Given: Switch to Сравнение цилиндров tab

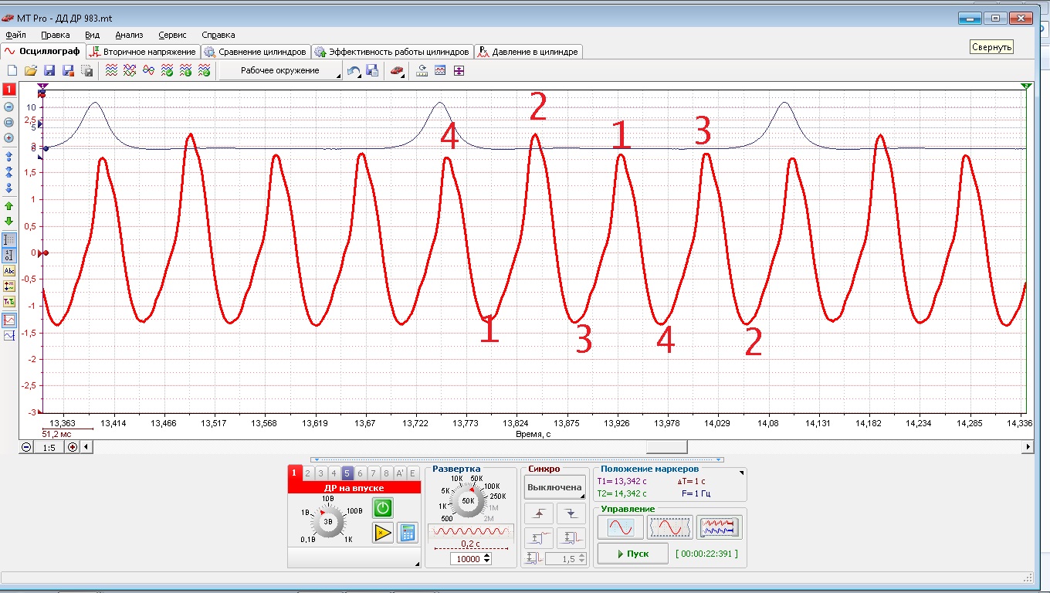Looking at the screenshot, I should (x=256, y=52).
